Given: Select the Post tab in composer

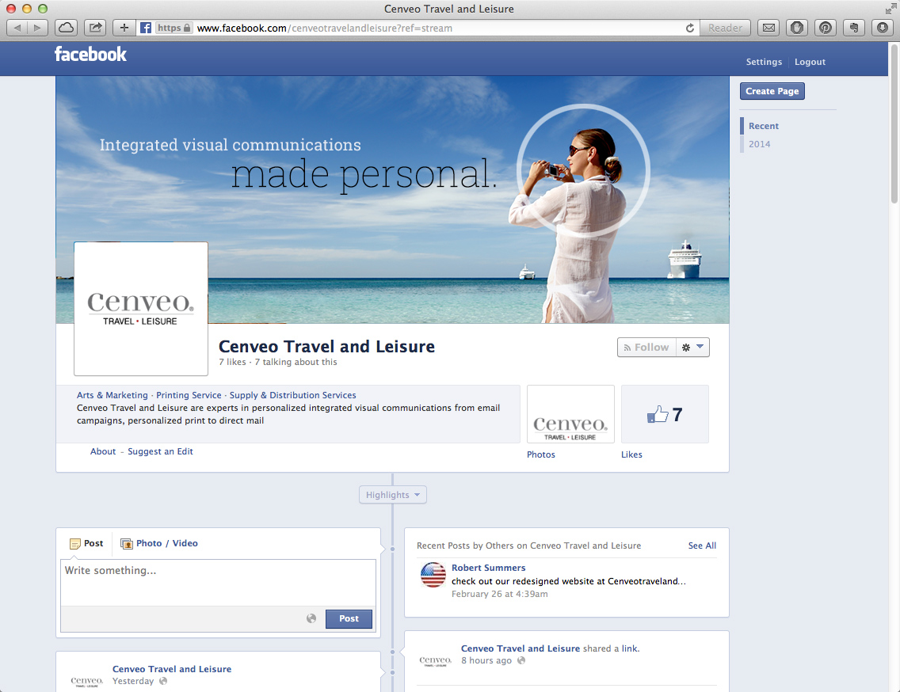Looking at the screenshot, I should point(86,543).
